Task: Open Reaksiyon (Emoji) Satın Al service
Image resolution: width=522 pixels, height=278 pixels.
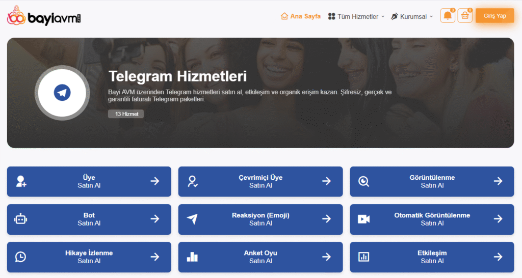Action: (x=260, y=219)
